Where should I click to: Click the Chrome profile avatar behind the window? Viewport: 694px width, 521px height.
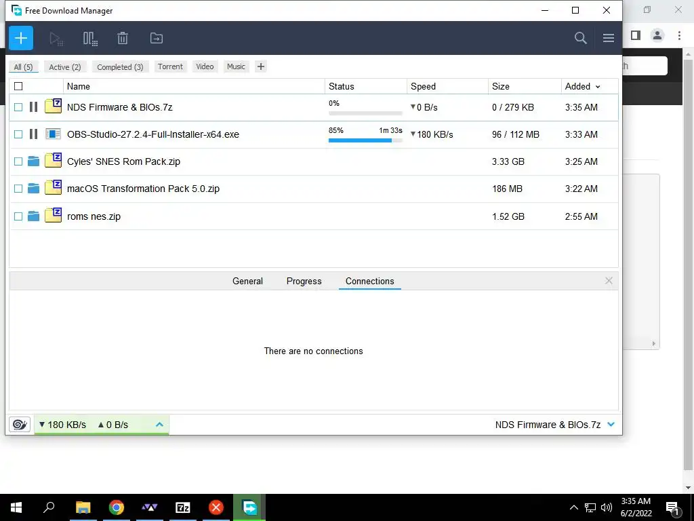coord(657,35)
